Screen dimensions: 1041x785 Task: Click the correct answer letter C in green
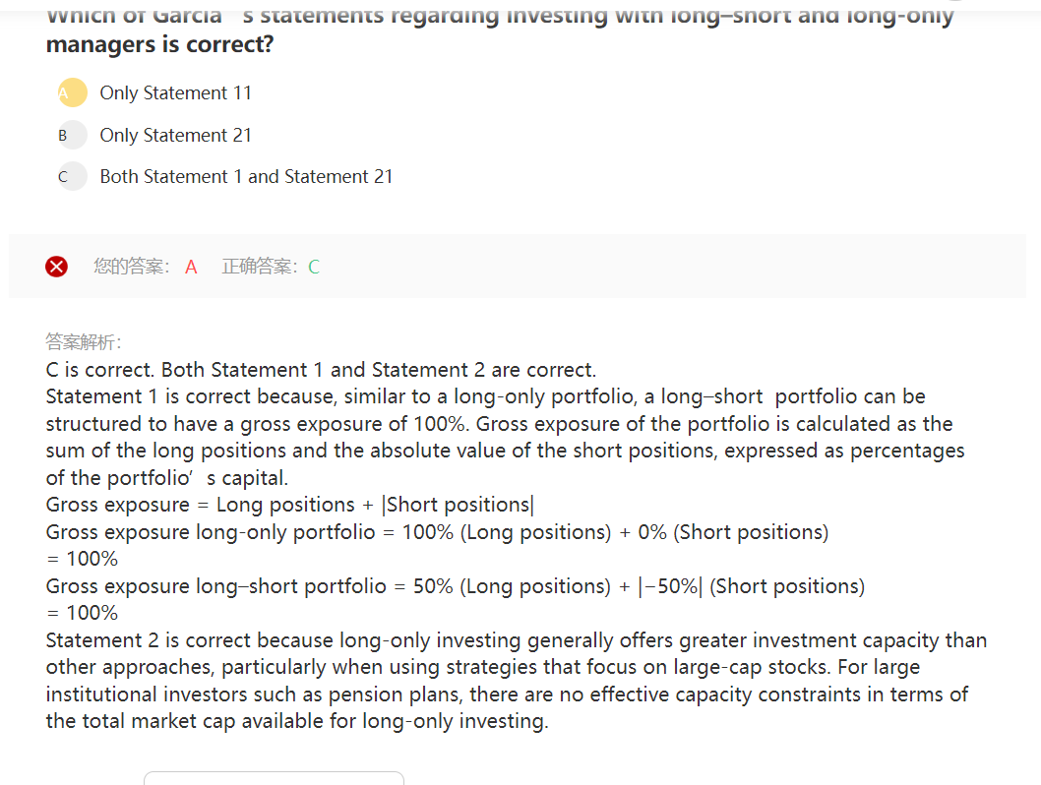(314, 267)
